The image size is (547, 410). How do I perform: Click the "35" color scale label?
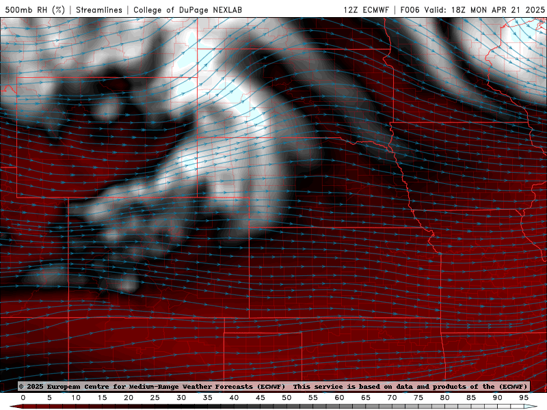click(x=208, y=398)
